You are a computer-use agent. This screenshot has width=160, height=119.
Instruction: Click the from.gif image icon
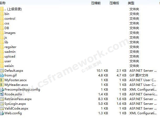2,75
